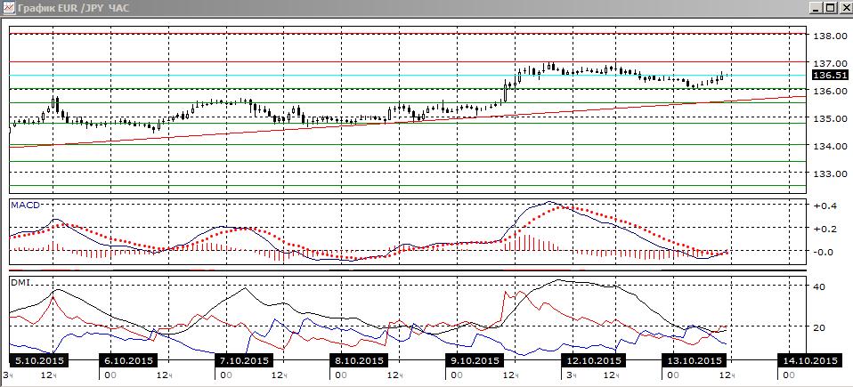
Task: Click the +0.4 MACD scale value
Action: (825, 206)
